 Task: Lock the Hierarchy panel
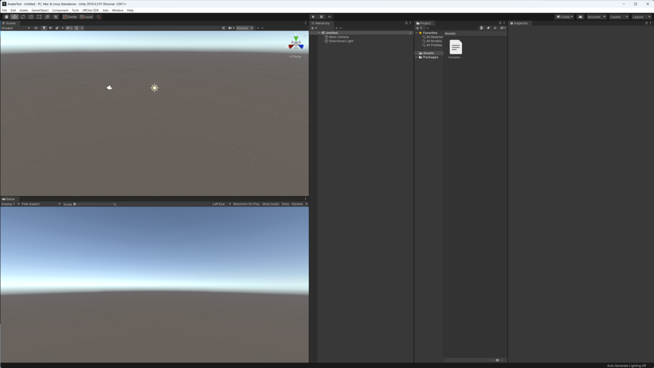click(406, 23)
